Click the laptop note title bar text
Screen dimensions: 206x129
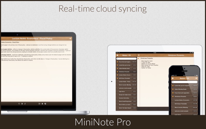coord(32,38)
